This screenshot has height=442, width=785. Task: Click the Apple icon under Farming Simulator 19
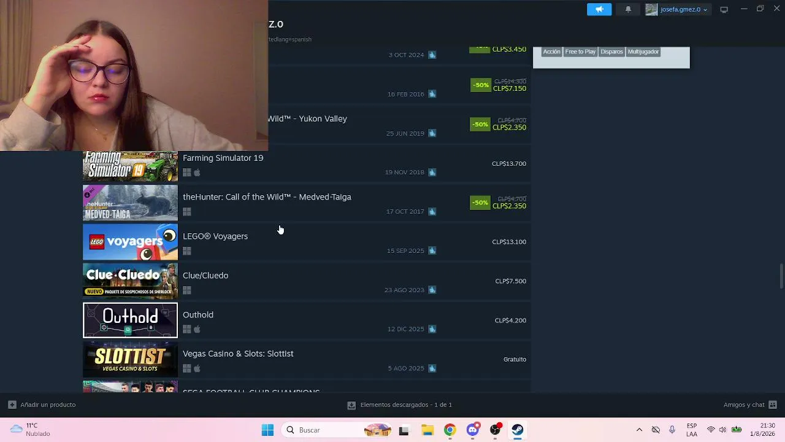pyautogui.click(x=197, y=173)
